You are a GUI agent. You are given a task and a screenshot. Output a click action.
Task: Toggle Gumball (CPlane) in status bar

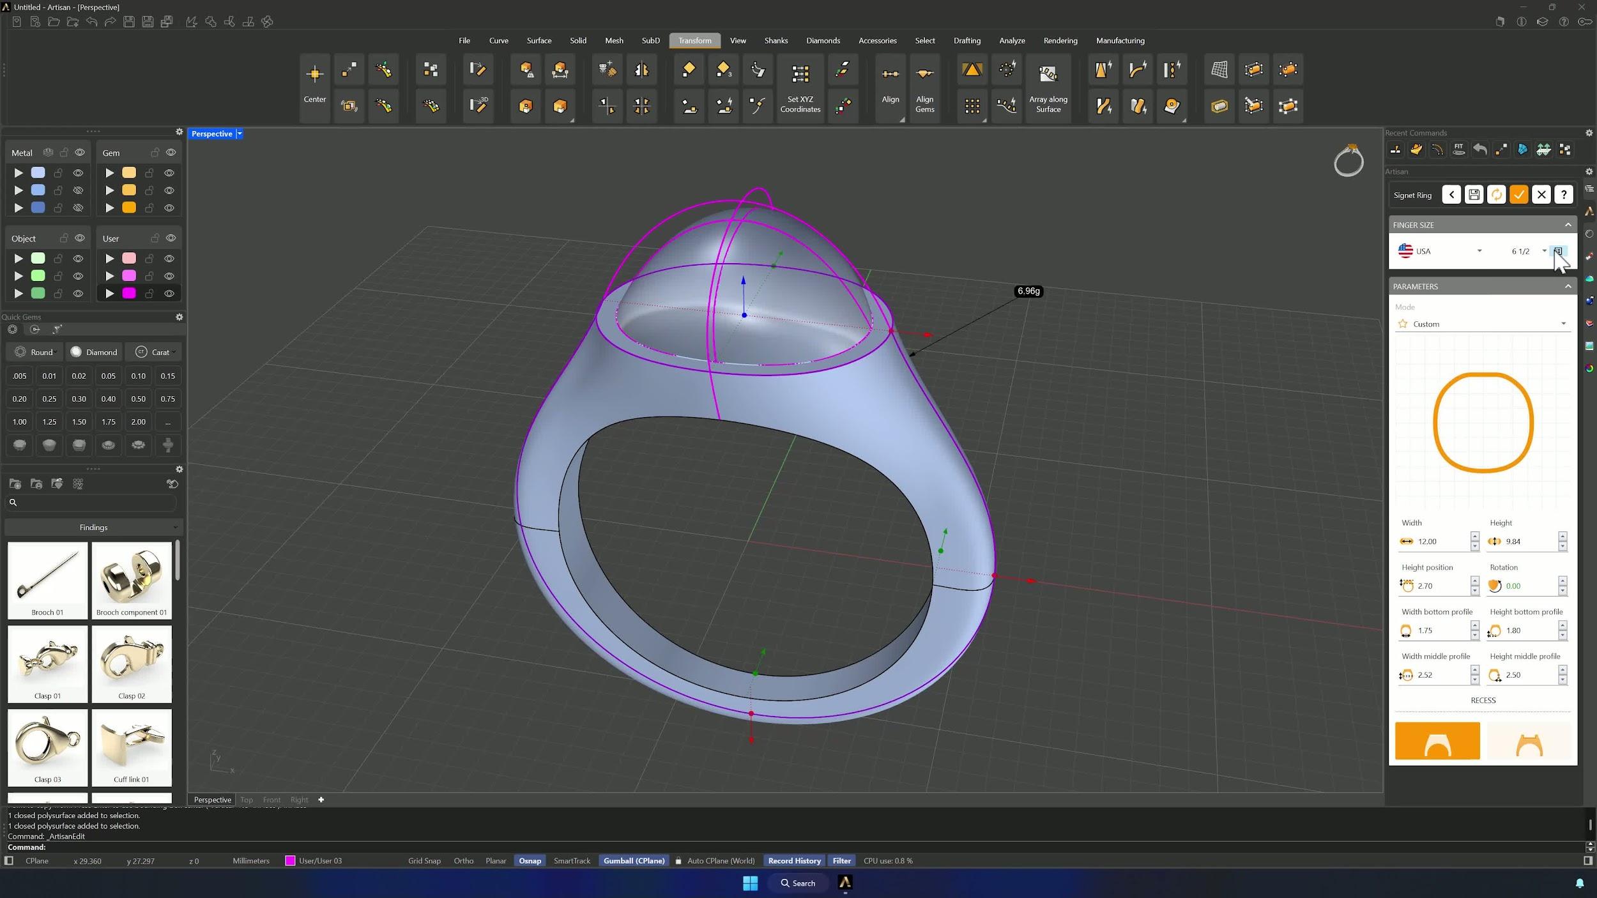point(634,861)
